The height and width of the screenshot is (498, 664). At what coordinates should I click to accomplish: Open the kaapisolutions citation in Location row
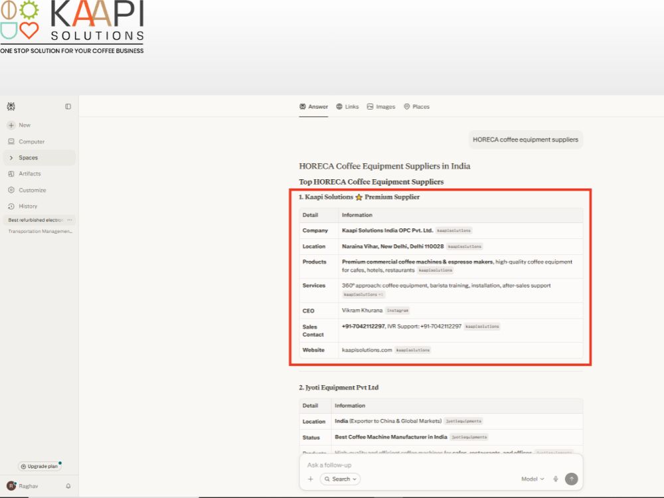[465, 246]
